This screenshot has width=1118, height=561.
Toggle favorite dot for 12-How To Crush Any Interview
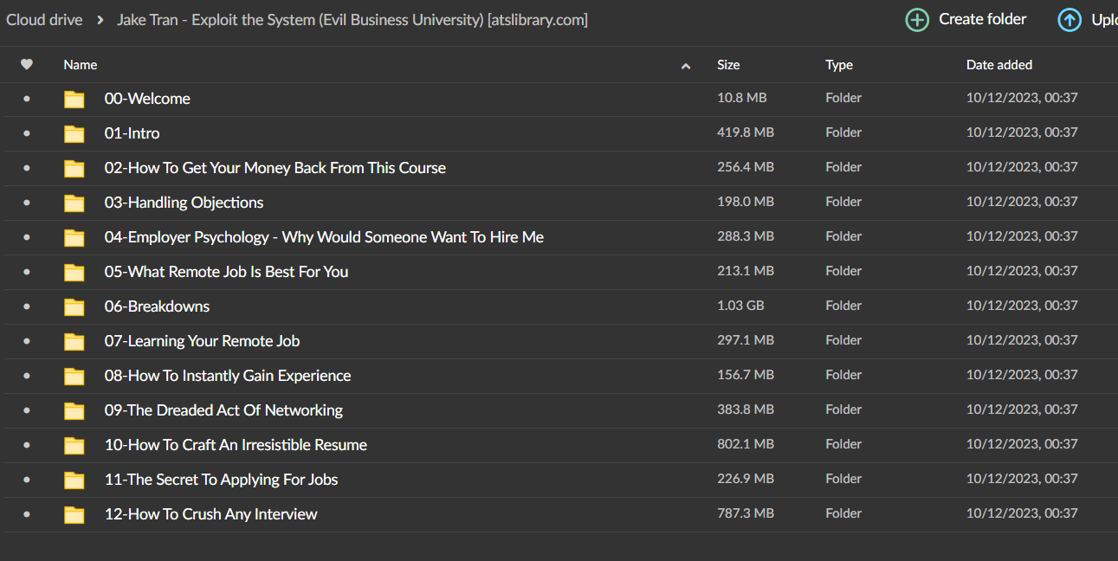point(27,515)
